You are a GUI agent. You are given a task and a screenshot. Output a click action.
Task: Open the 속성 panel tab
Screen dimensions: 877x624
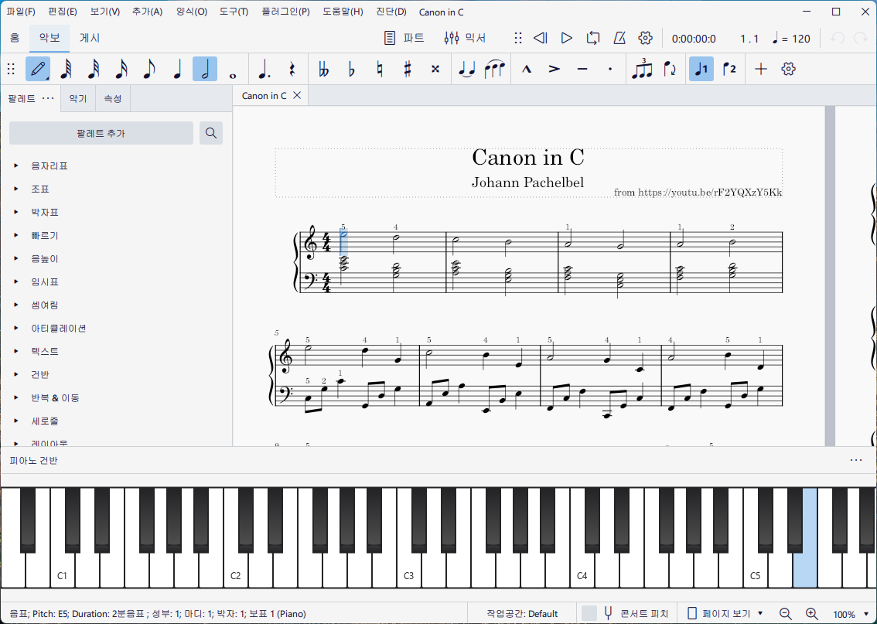tap(112, 98)
